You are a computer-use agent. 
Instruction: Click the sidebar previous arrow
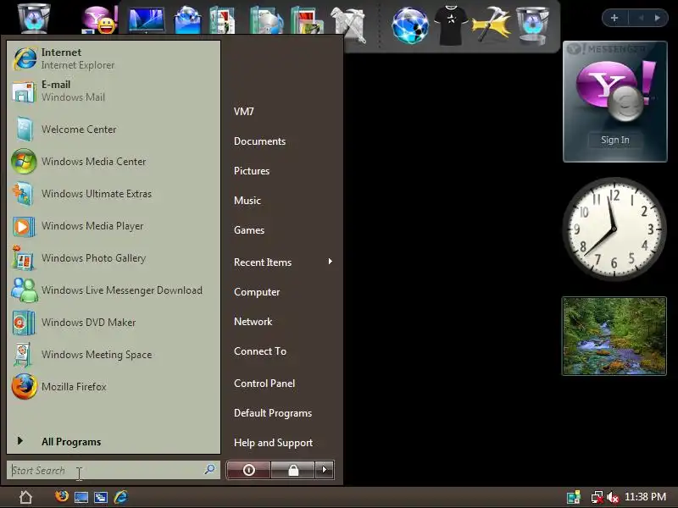(x=641, y=18)
